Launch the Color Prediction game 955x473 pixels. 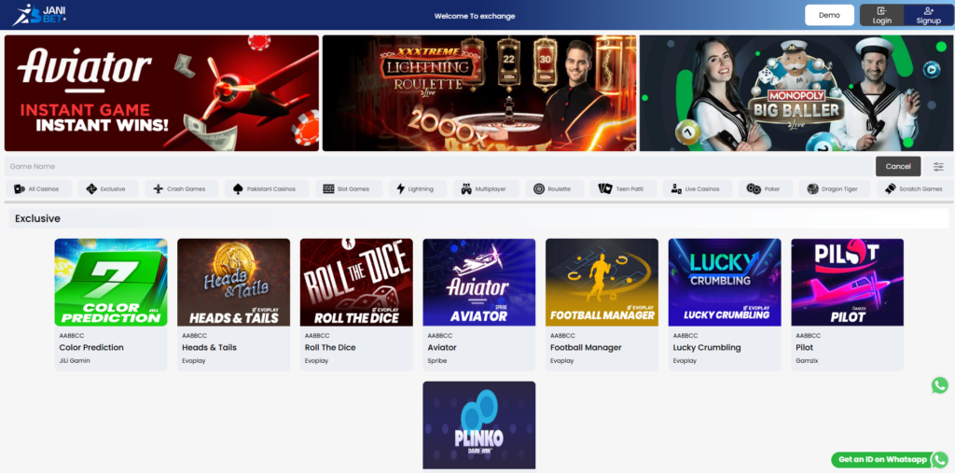111,282
